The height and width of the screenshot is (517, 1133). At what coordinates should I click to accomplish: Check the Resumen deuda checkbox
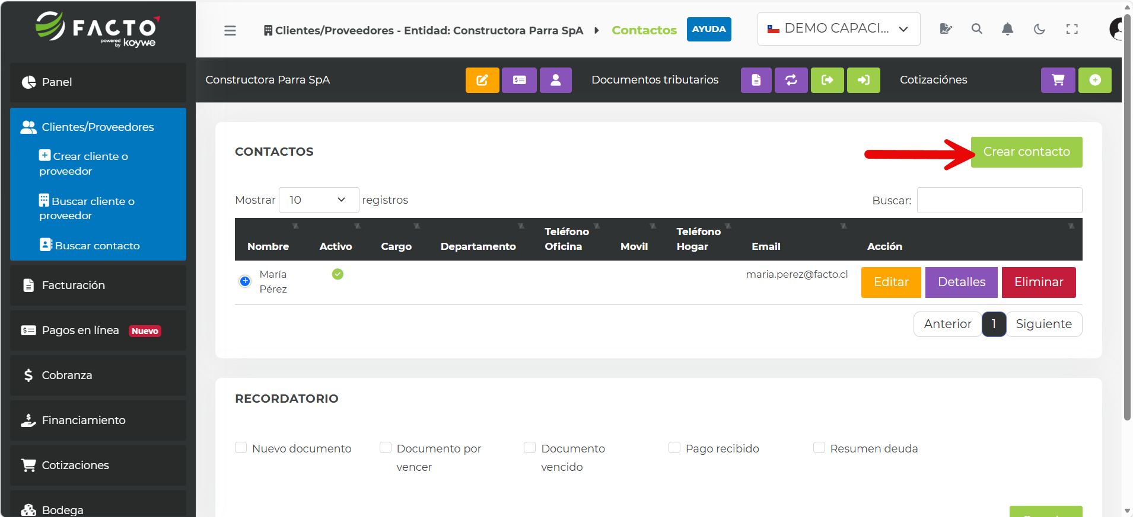coord(819,448)
